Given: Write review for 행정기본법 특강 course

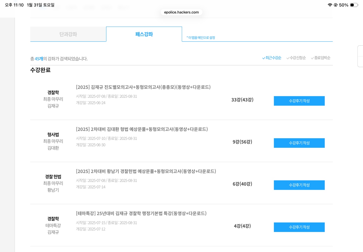Looking at the screenshot, I should [x=299, y=227].
